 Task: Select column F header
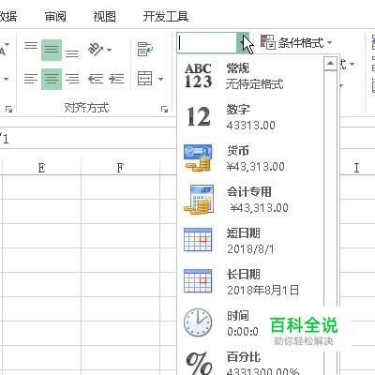pos(120,168)
